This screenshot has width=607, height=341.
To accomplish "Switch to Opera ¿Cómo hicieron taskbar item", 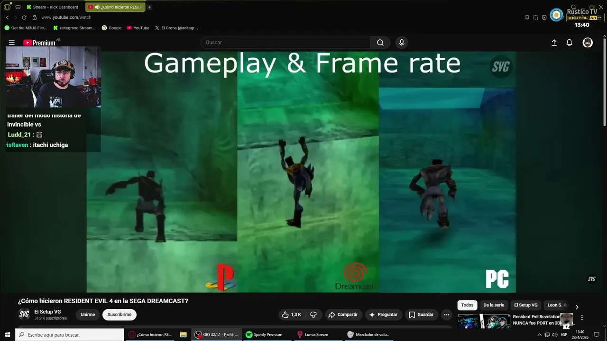I will click(150, 334).
